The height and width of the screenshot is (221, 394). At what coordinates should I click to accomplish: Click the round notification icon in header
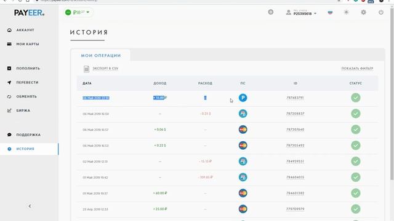tap(271, 12)
